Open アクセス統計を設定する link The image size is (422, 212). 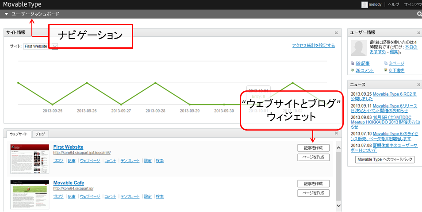pyautogui.click(x=314, y=46)
